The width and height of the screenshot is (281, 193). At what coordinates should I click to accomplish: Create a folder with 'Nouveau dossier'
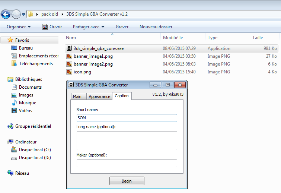(156, 27)
